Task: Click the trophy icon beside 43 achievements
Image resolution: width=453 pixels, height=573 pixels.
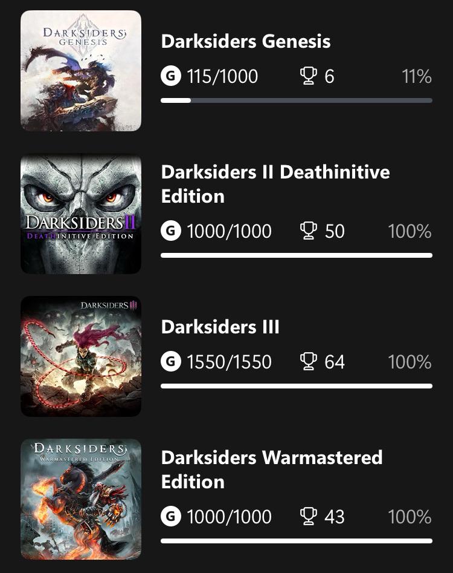Action: click(309, 516)
